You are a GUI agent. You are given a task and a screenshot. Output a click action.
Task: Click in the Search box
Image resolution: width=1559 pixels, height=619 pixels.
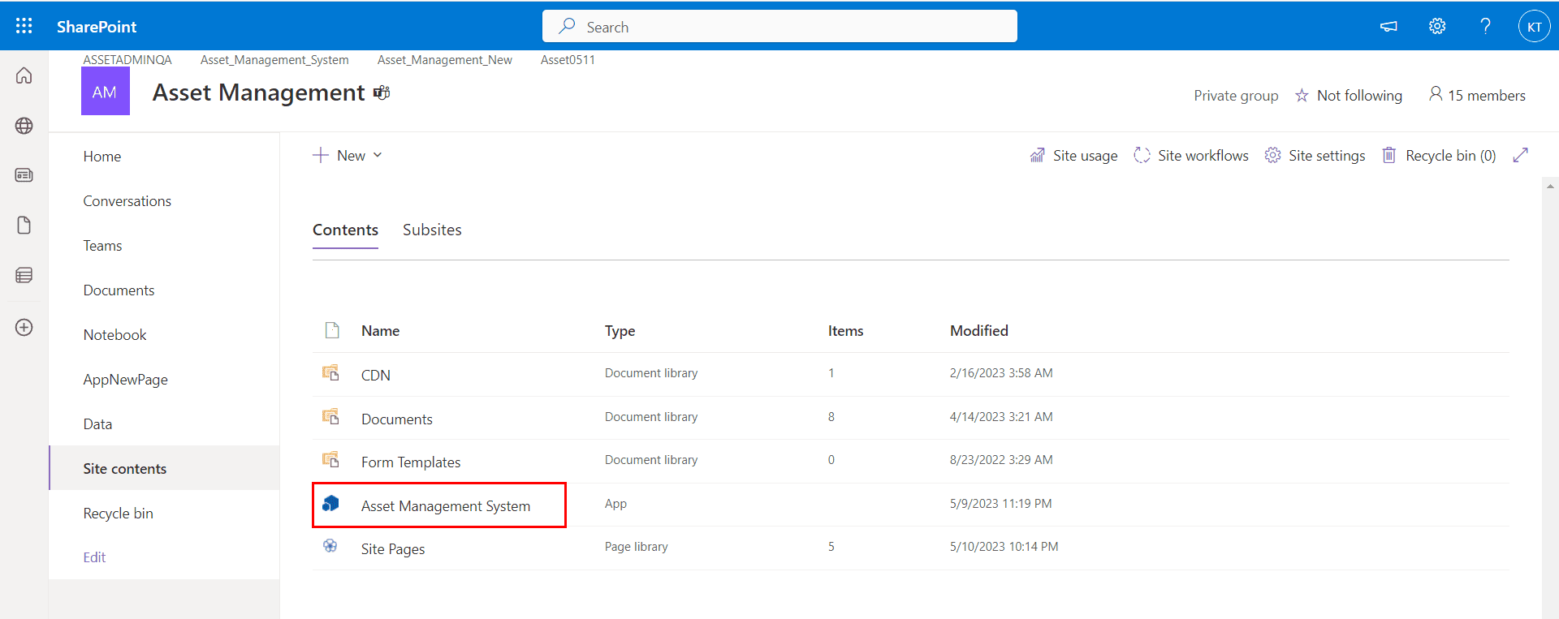point(779,27)
